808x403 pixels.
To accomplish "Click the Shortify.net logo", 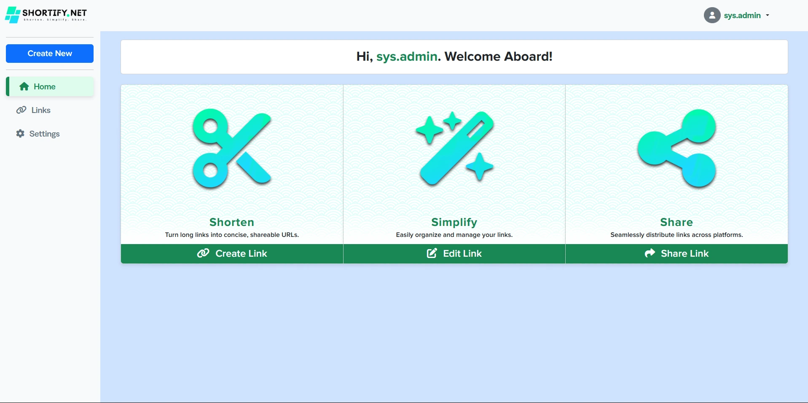I will coord(46,15).
